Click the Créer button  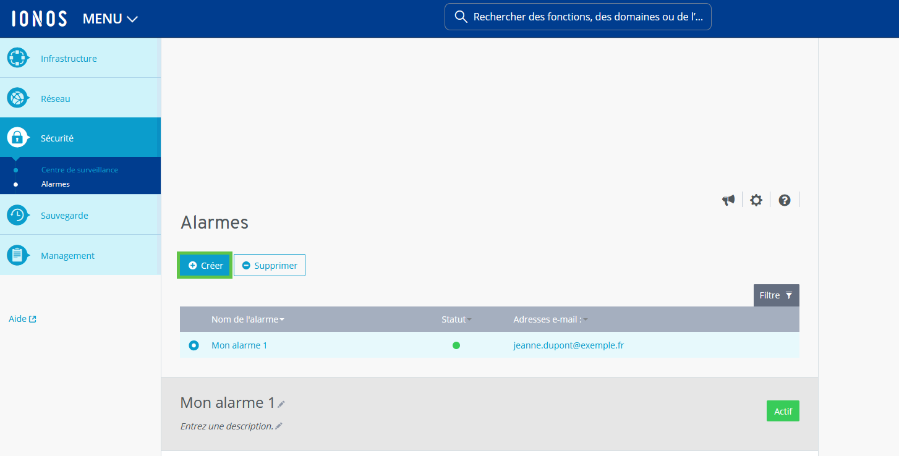205,265
